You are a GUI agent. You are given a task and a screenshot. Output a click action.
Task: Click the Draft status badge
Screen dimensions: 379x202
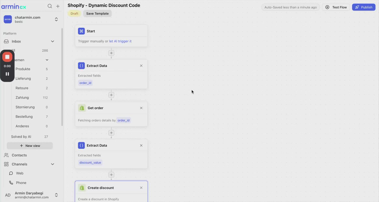pyautogui.click(x=74, y=14)
